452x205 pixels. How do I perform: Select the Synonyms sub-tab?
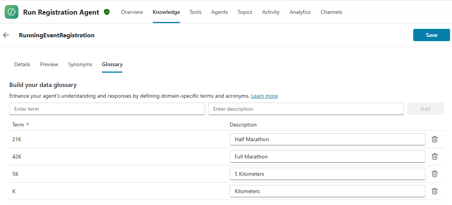80,64
